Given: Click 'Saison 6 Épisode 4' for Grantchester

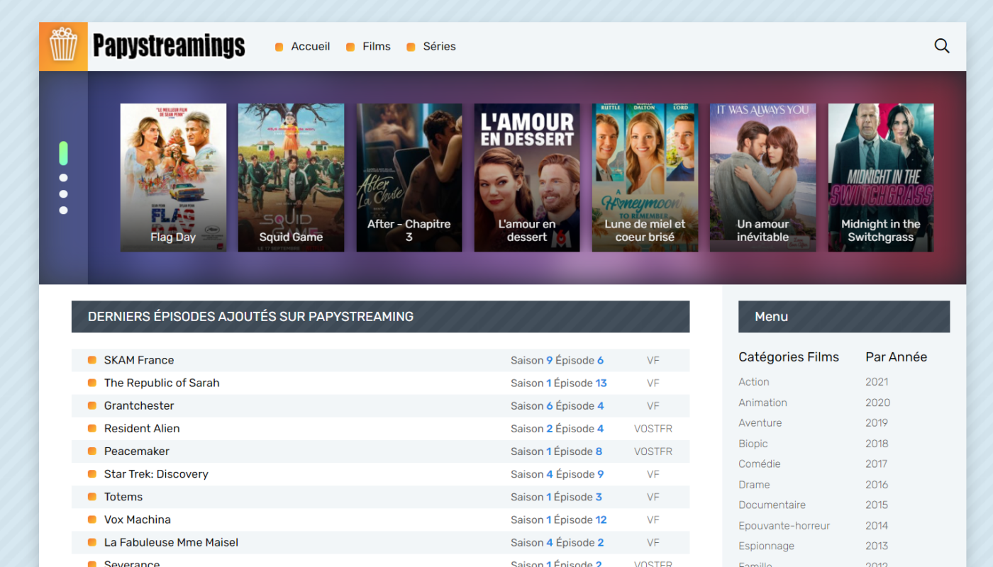Looking at the screenshot, I should point(557,405).
